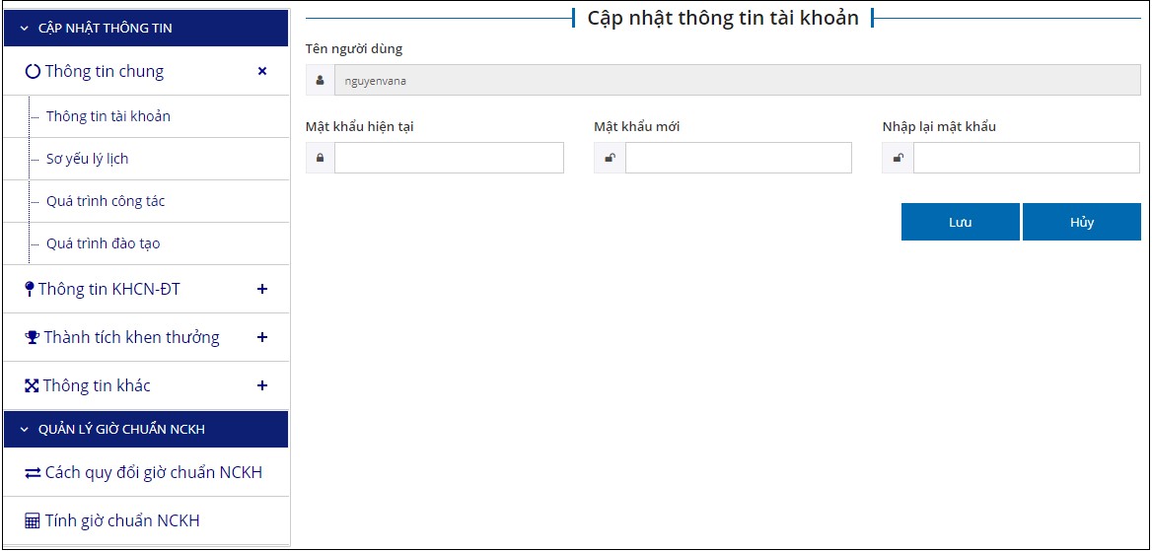Viewport: 1152px width, 551px height.
Task: Expand Thông tin khác with the plus icon
Action: [x=262, y=385]
